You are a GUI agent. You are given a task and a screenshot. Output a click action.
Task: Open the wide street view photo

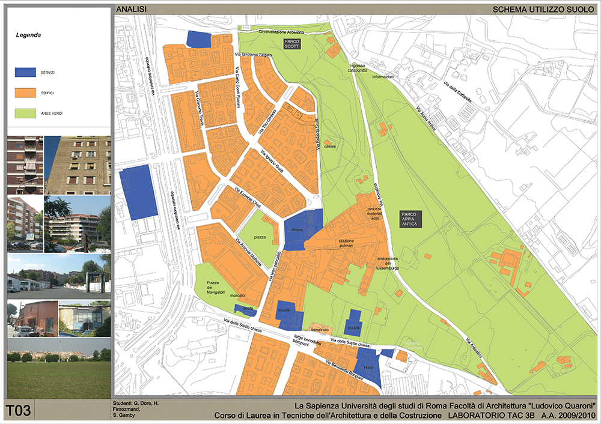58,276
